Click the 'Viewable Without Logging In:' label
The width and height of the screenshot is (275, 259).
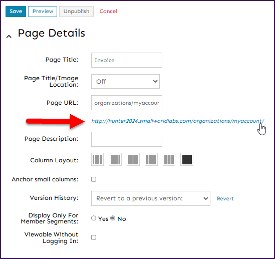point(51,237)
